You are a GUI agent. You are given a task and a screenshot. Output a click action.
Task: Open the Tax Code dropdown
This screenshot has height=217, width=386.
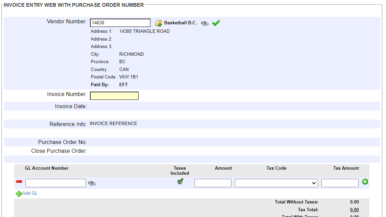(276, 183)
